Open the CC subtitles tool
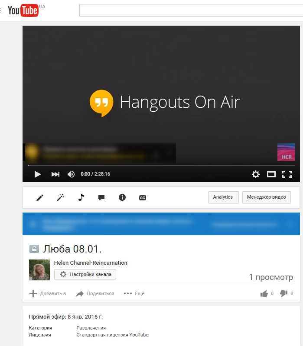303x346 pixels. pos(142,198)
